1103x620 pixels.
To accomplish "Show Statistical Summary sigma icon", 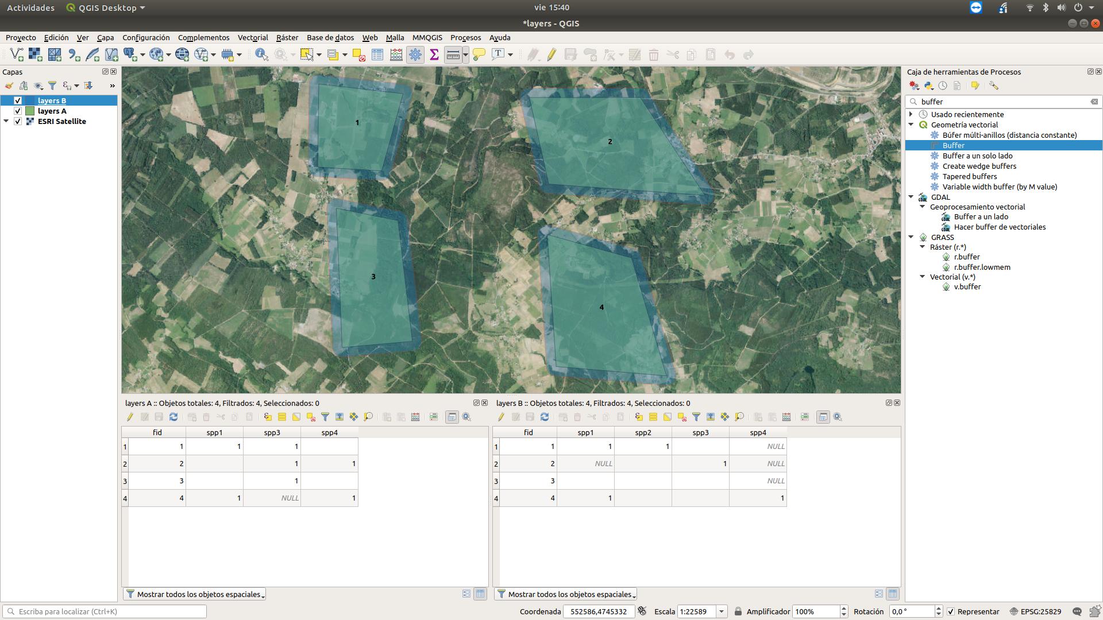I will (434, 55).
